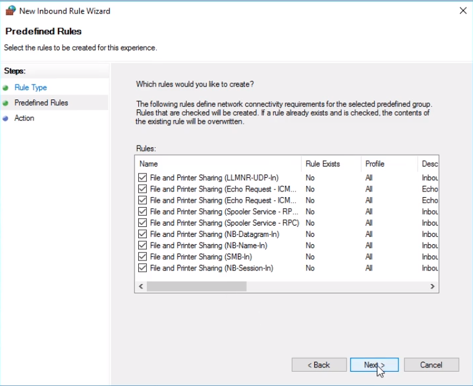Image resolution: width=473 pixels, height=386 pixels.
Task: Click the horizontal scrollbar thumb
Action: pos(197,287)
